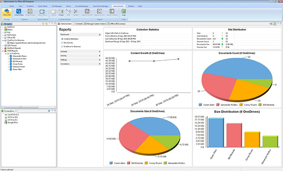
Task: Expand the Alessandro Russo tree node
Action: pos(8,56)
